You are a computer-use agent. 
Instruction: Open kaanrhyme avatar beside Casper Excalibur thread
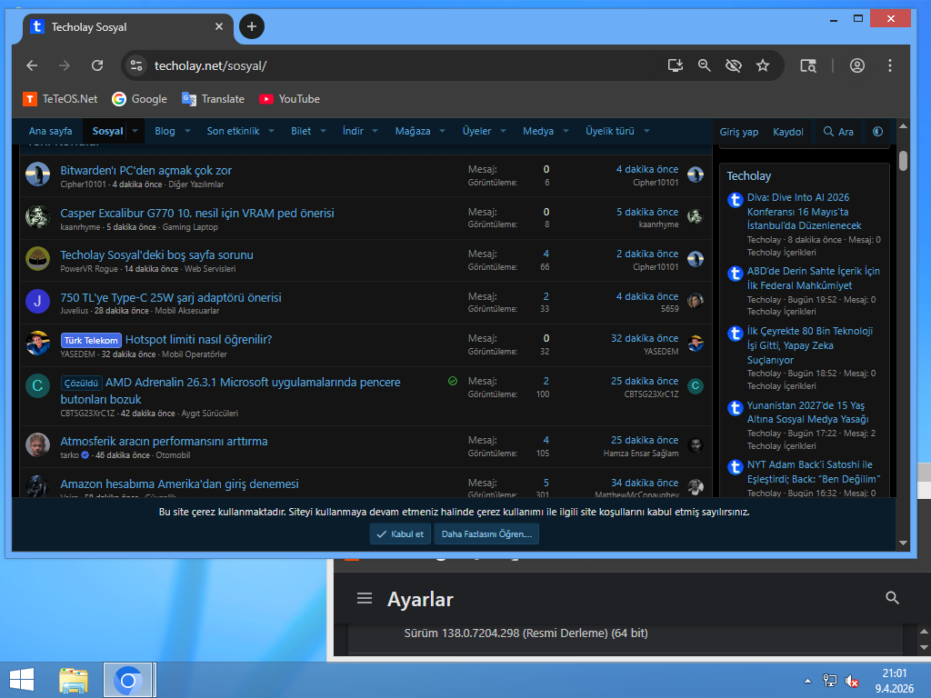37,216
